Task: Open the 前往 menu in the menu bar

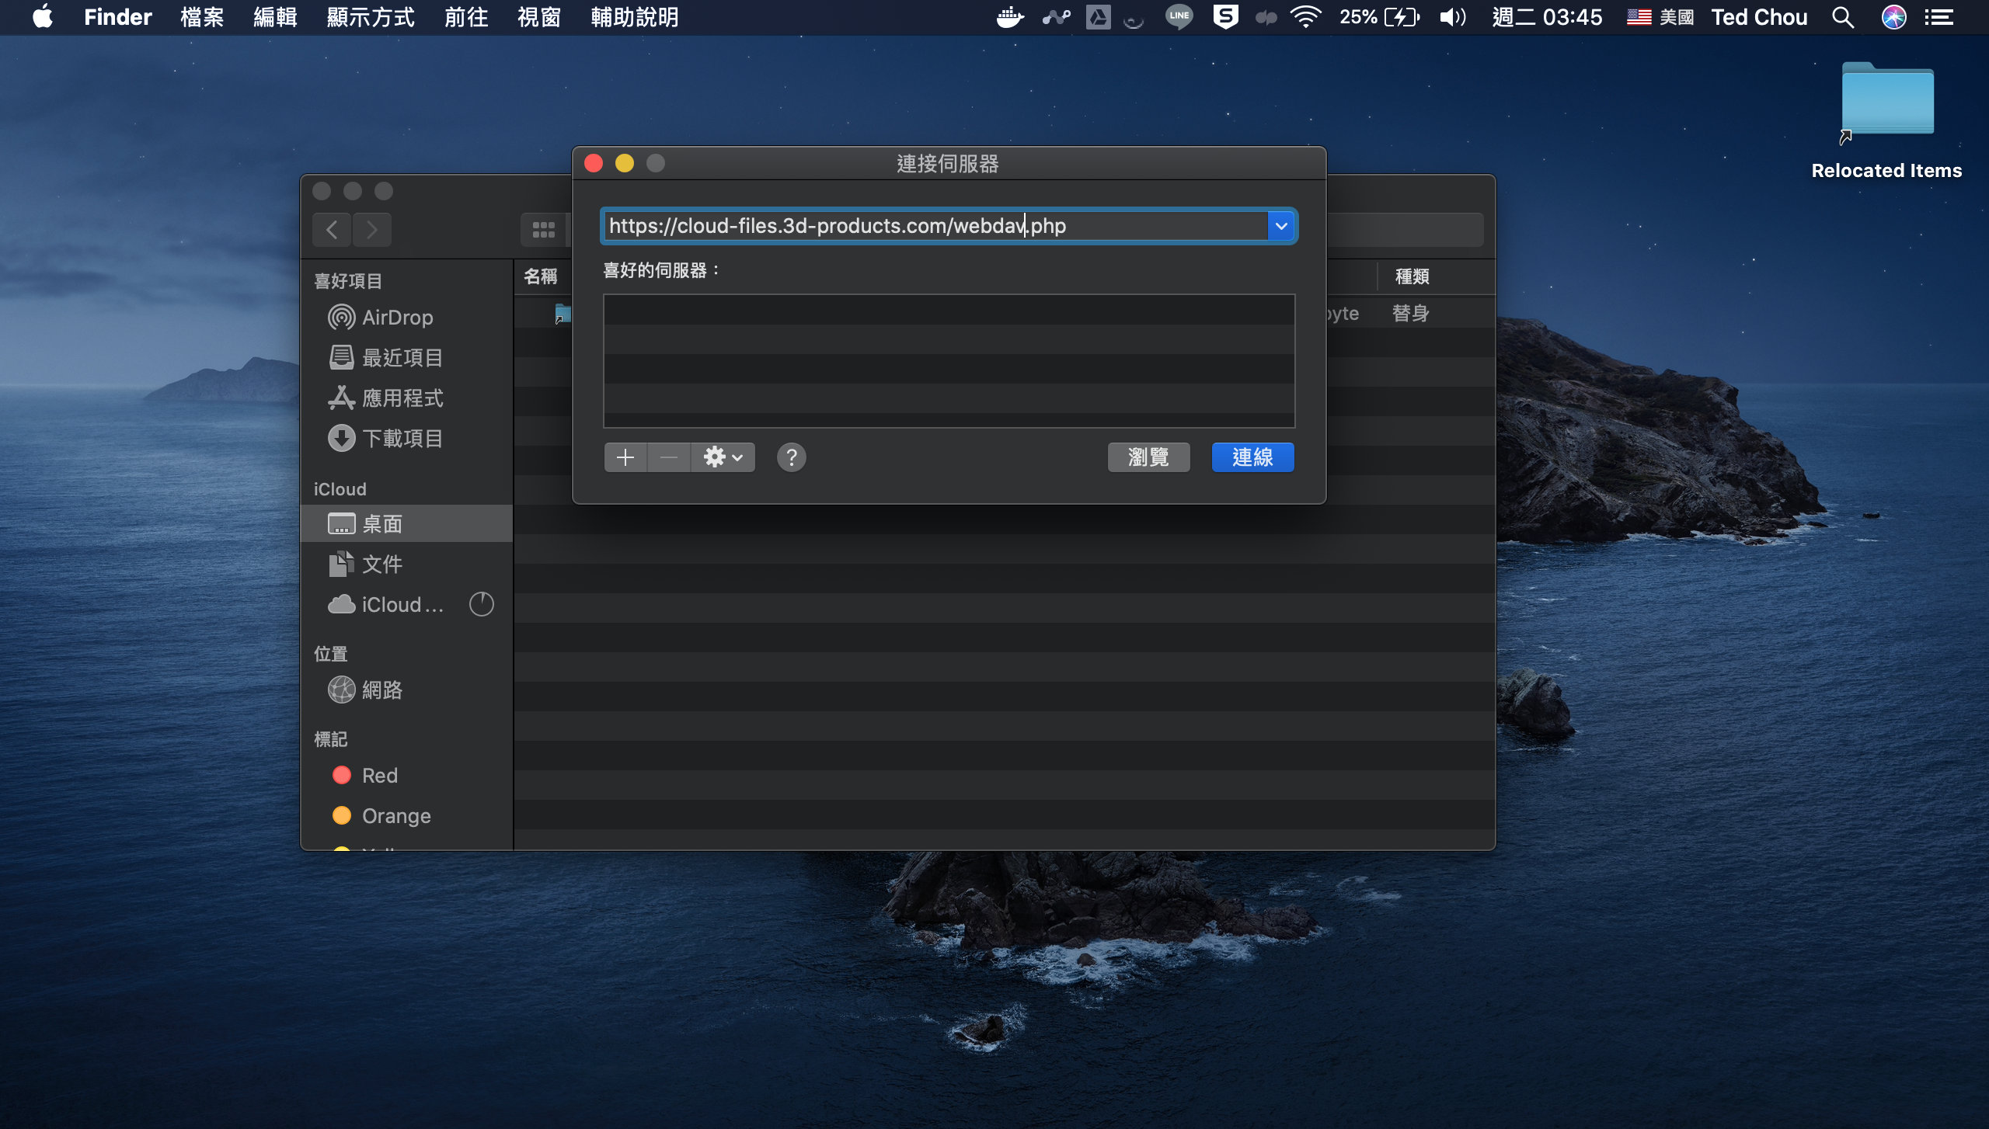Action: 466,17
